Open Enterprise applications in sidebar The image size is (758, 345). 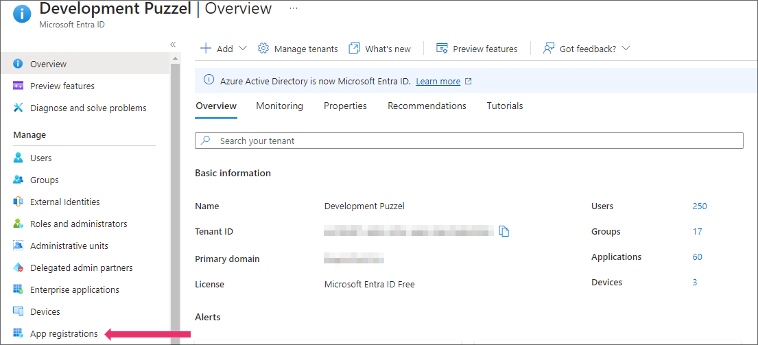pos(74,290)
